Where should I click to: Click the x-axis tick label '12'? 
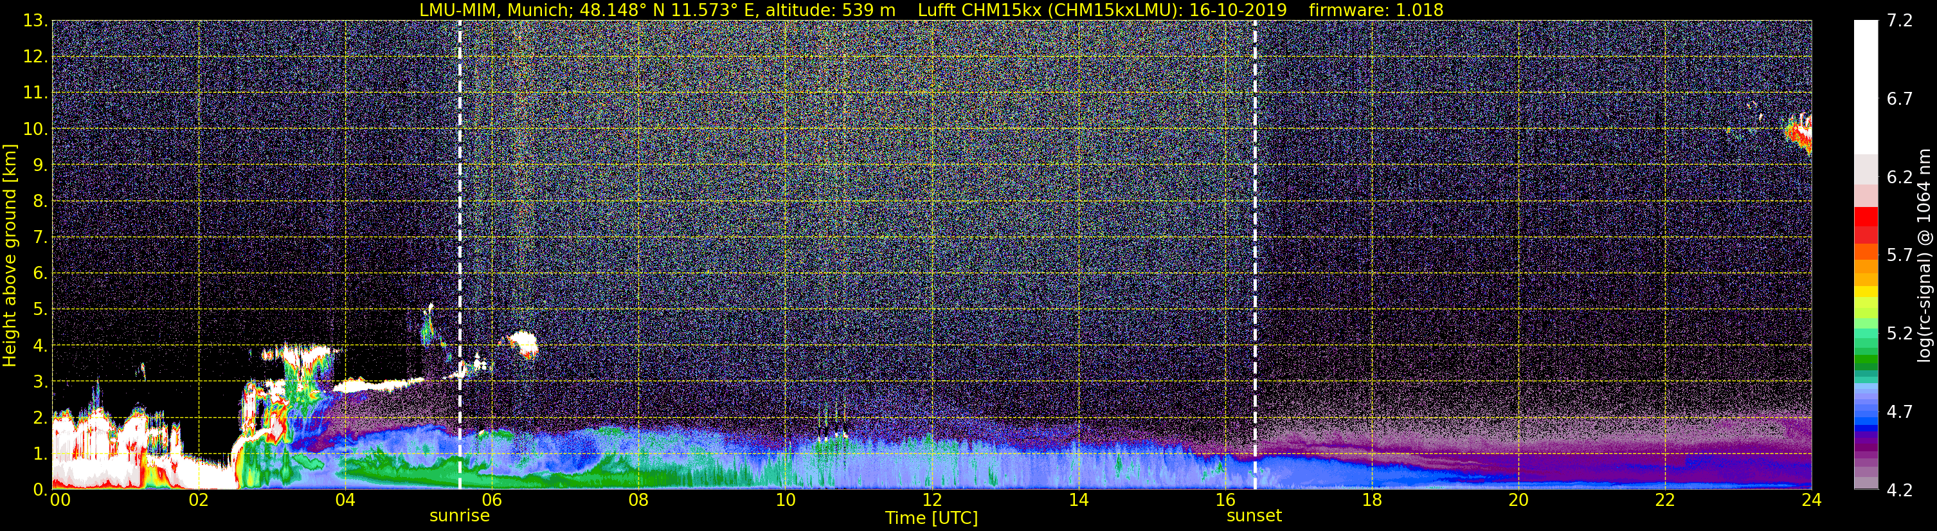pyautogui.click(x=932, y=500)
